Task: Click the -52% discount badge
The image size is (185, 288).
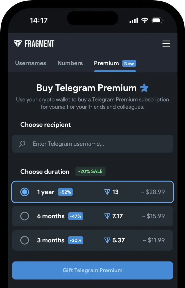Action: coord(65,192)
